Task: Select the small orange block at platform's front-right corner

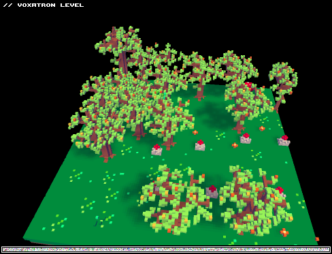Action: (x=317, y=239)
